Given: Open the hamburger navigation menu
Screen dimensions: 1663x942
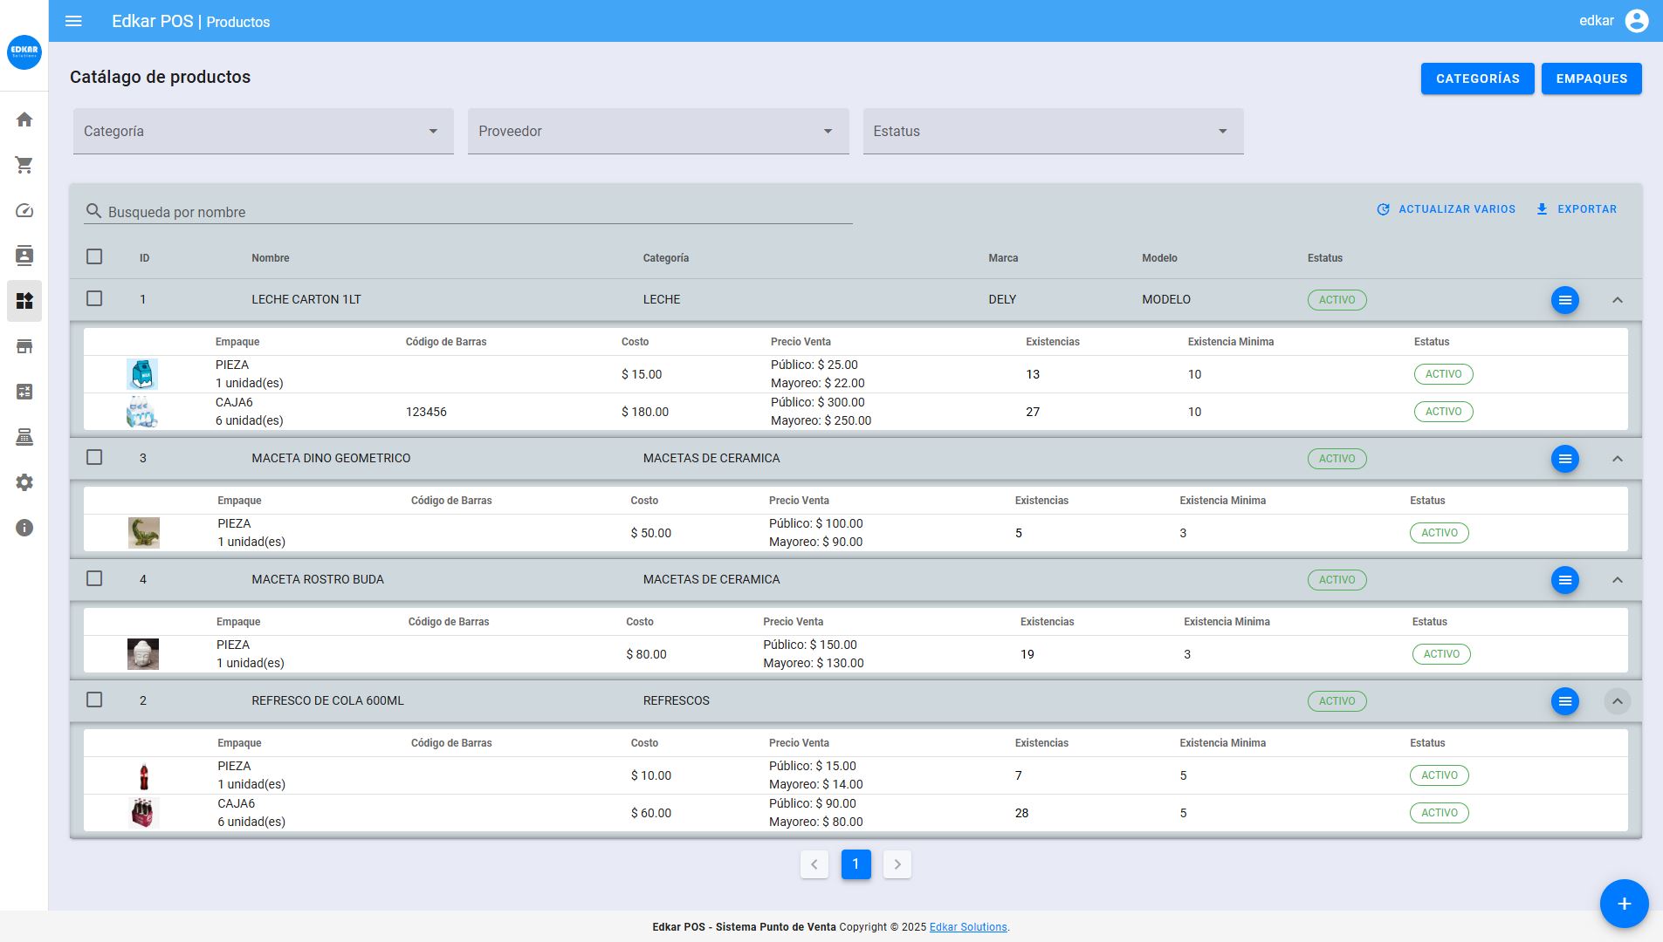Looking at the screenshot, I should tap(73, 21).
